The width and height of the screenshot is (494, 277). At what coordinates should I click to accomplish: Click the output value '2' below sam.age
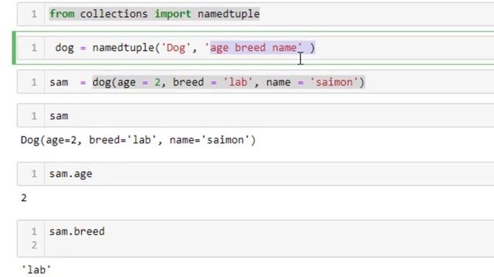(24, 198)
